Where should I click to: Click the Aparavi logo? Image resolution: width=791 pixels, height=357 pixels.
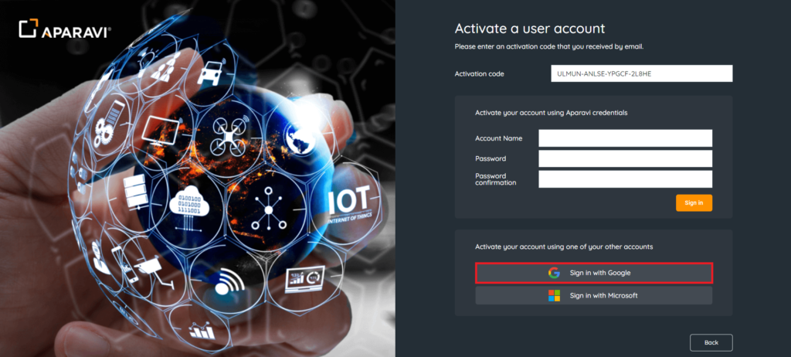click(x=65, y=30)
